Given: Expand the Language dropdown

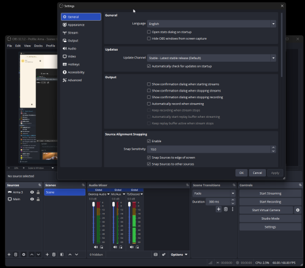Looking at the screenshot, I should pos(212,24).
